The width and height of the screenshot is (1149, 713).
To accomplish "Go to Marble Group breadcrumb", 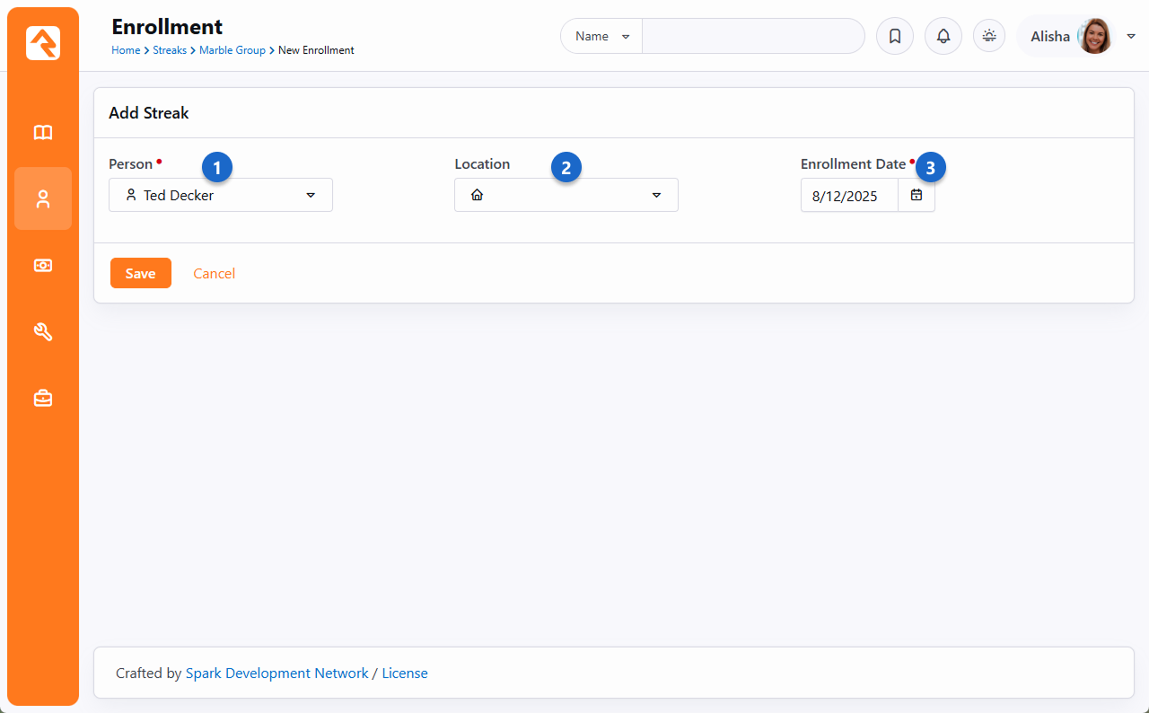I will coord(232,50).
